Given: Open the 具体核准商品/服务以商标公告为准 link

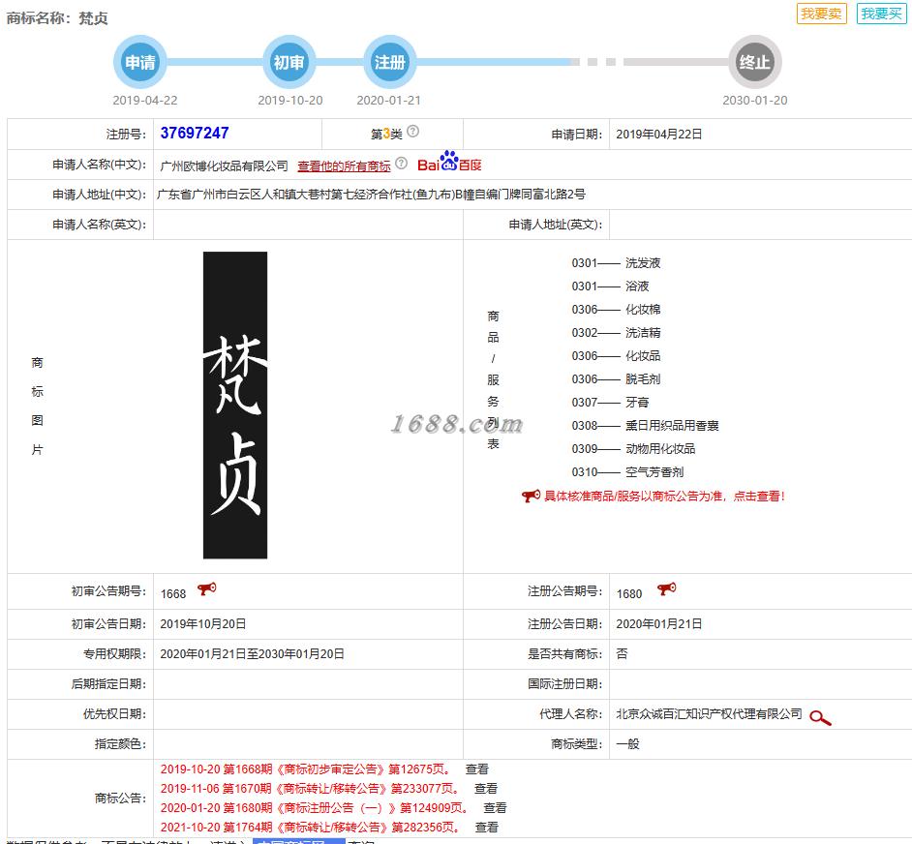Looking at the screenshot, I should point(664,497).
